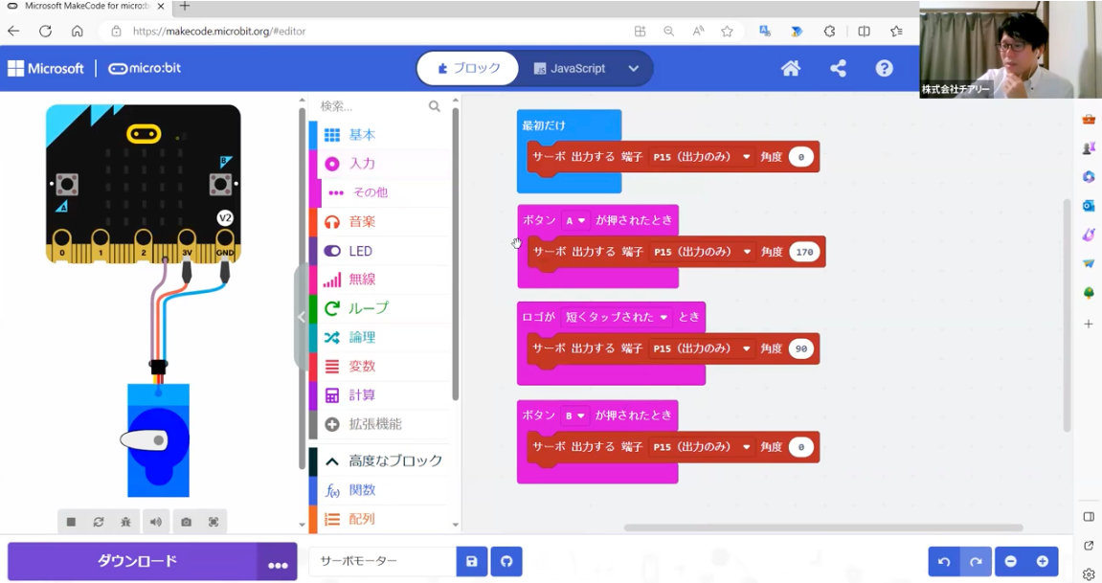The width and height of the screenshot is (1102, 583).
Task: Redo the last change
Action: [x=976, y=561]
